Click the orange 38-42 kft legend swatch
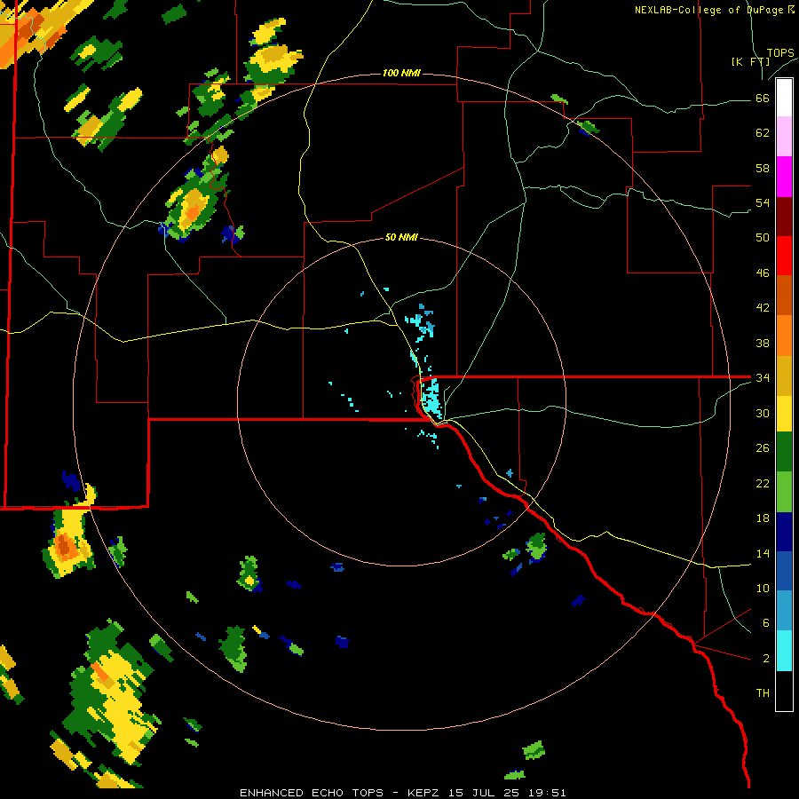Screen dimensions: 799x799 click(784, 335)
